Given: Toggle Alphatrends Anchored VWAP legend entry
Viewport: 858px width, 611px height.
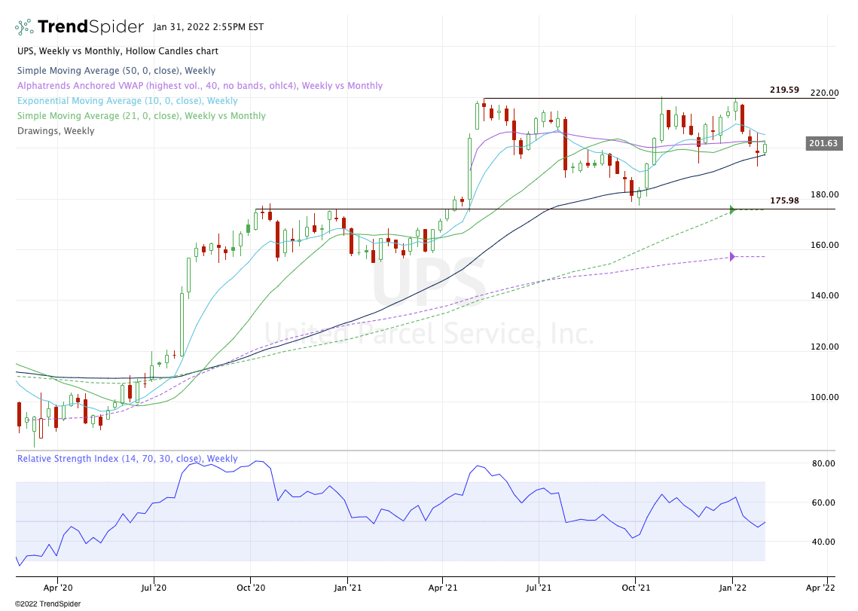Looking at the screenshot, I should tap(199, 86).
